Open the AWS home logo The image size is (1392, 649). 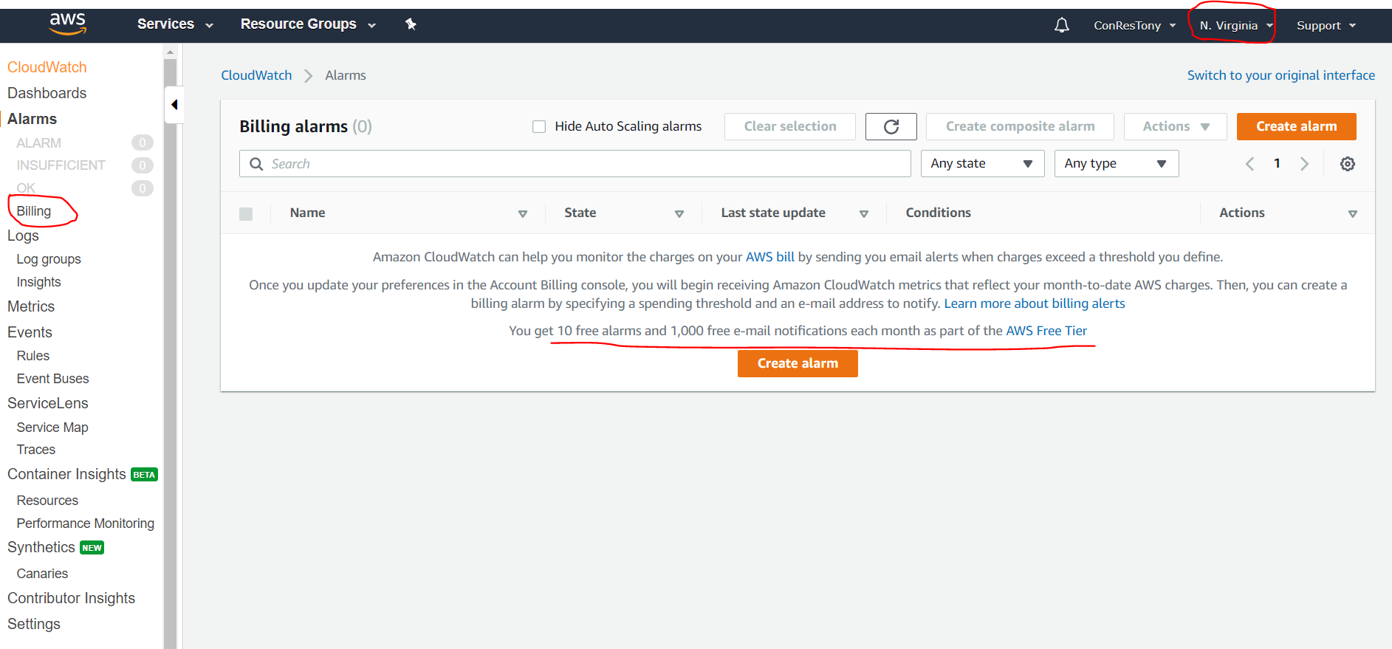point(68,24)
